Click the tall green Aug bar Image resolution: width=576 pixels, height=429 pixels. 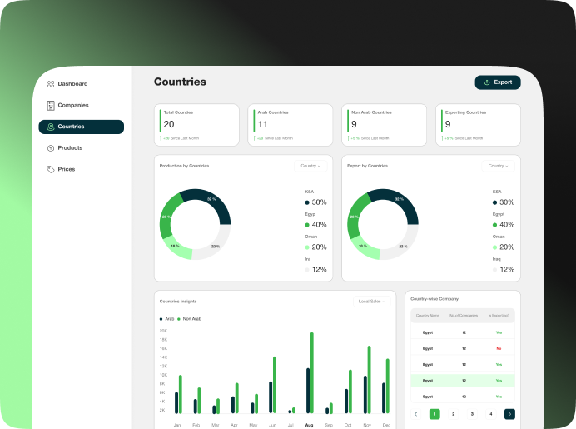(312, 372)
